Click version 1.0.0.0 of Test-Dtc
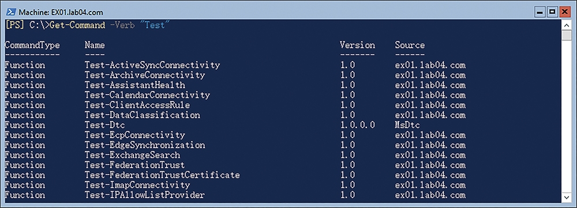The height and width of the screenshot is (208, 577). coord(357,125)
